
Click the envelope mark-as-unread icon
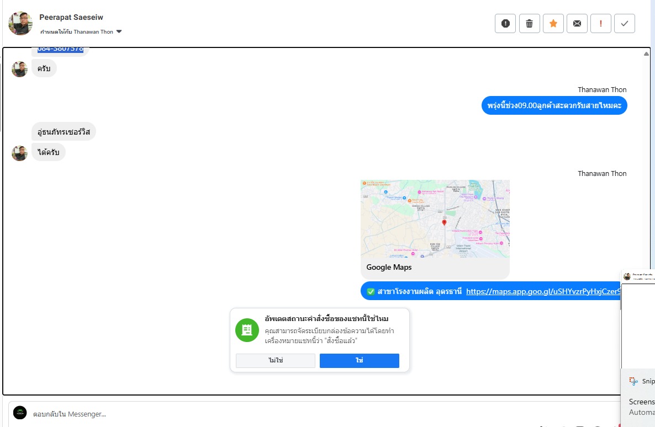coord(577,23)
